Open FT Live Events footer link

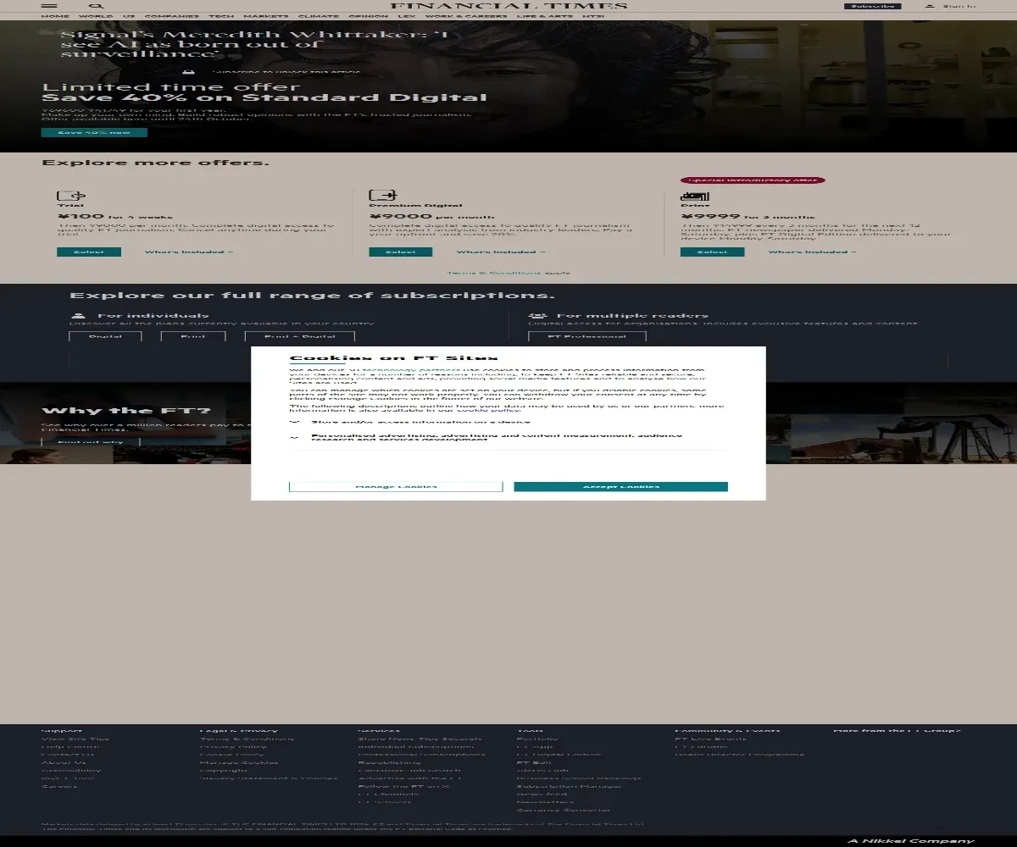pyautogui.click(x=711, y=739)
